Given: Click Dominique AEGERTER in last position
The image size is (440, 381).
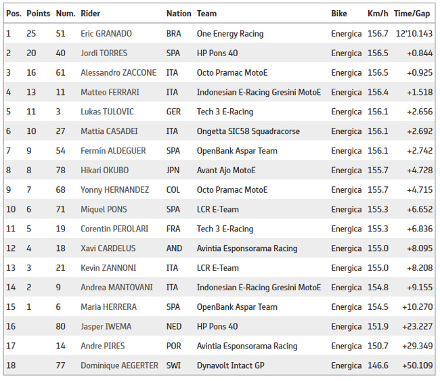Looking at the screenshot, I should (119, 365).
